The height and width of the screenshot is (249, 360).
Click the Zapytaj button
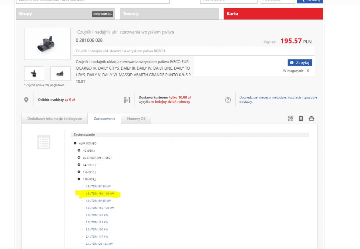point(300,63)
